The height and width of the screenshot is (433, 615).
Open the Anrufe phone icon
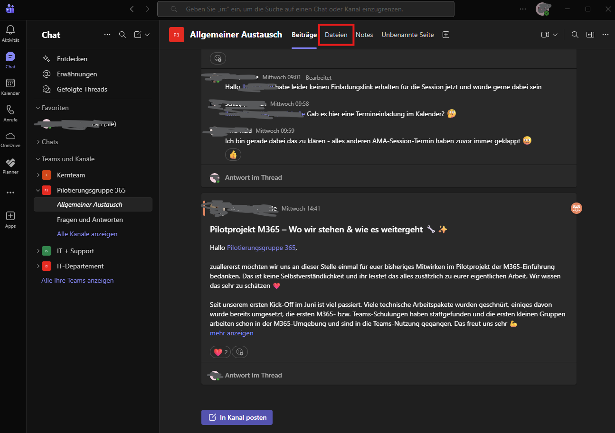tap(10, 110)
